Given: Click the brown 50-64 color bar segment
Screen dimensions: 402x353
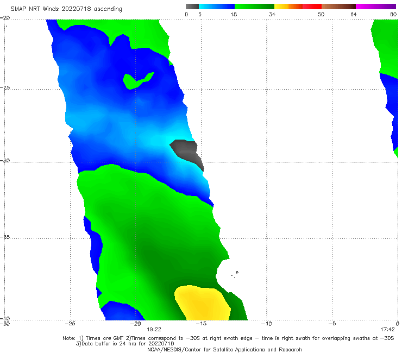Looking at the screenshot, I should pos(338,7).
